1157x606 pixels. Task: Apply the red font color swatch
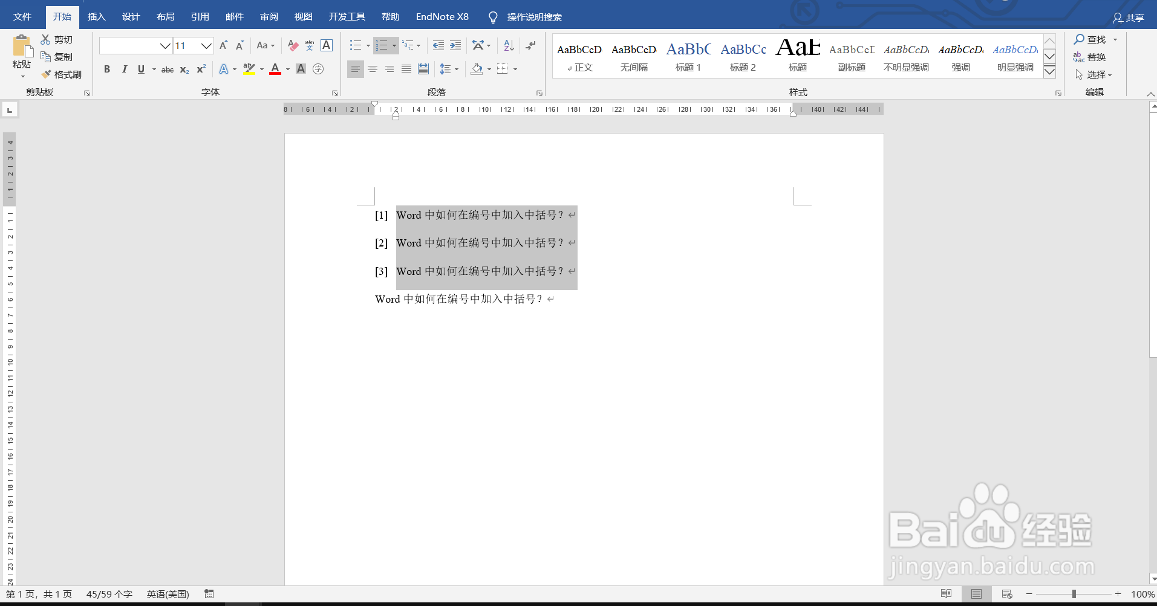tap(275, 69)
